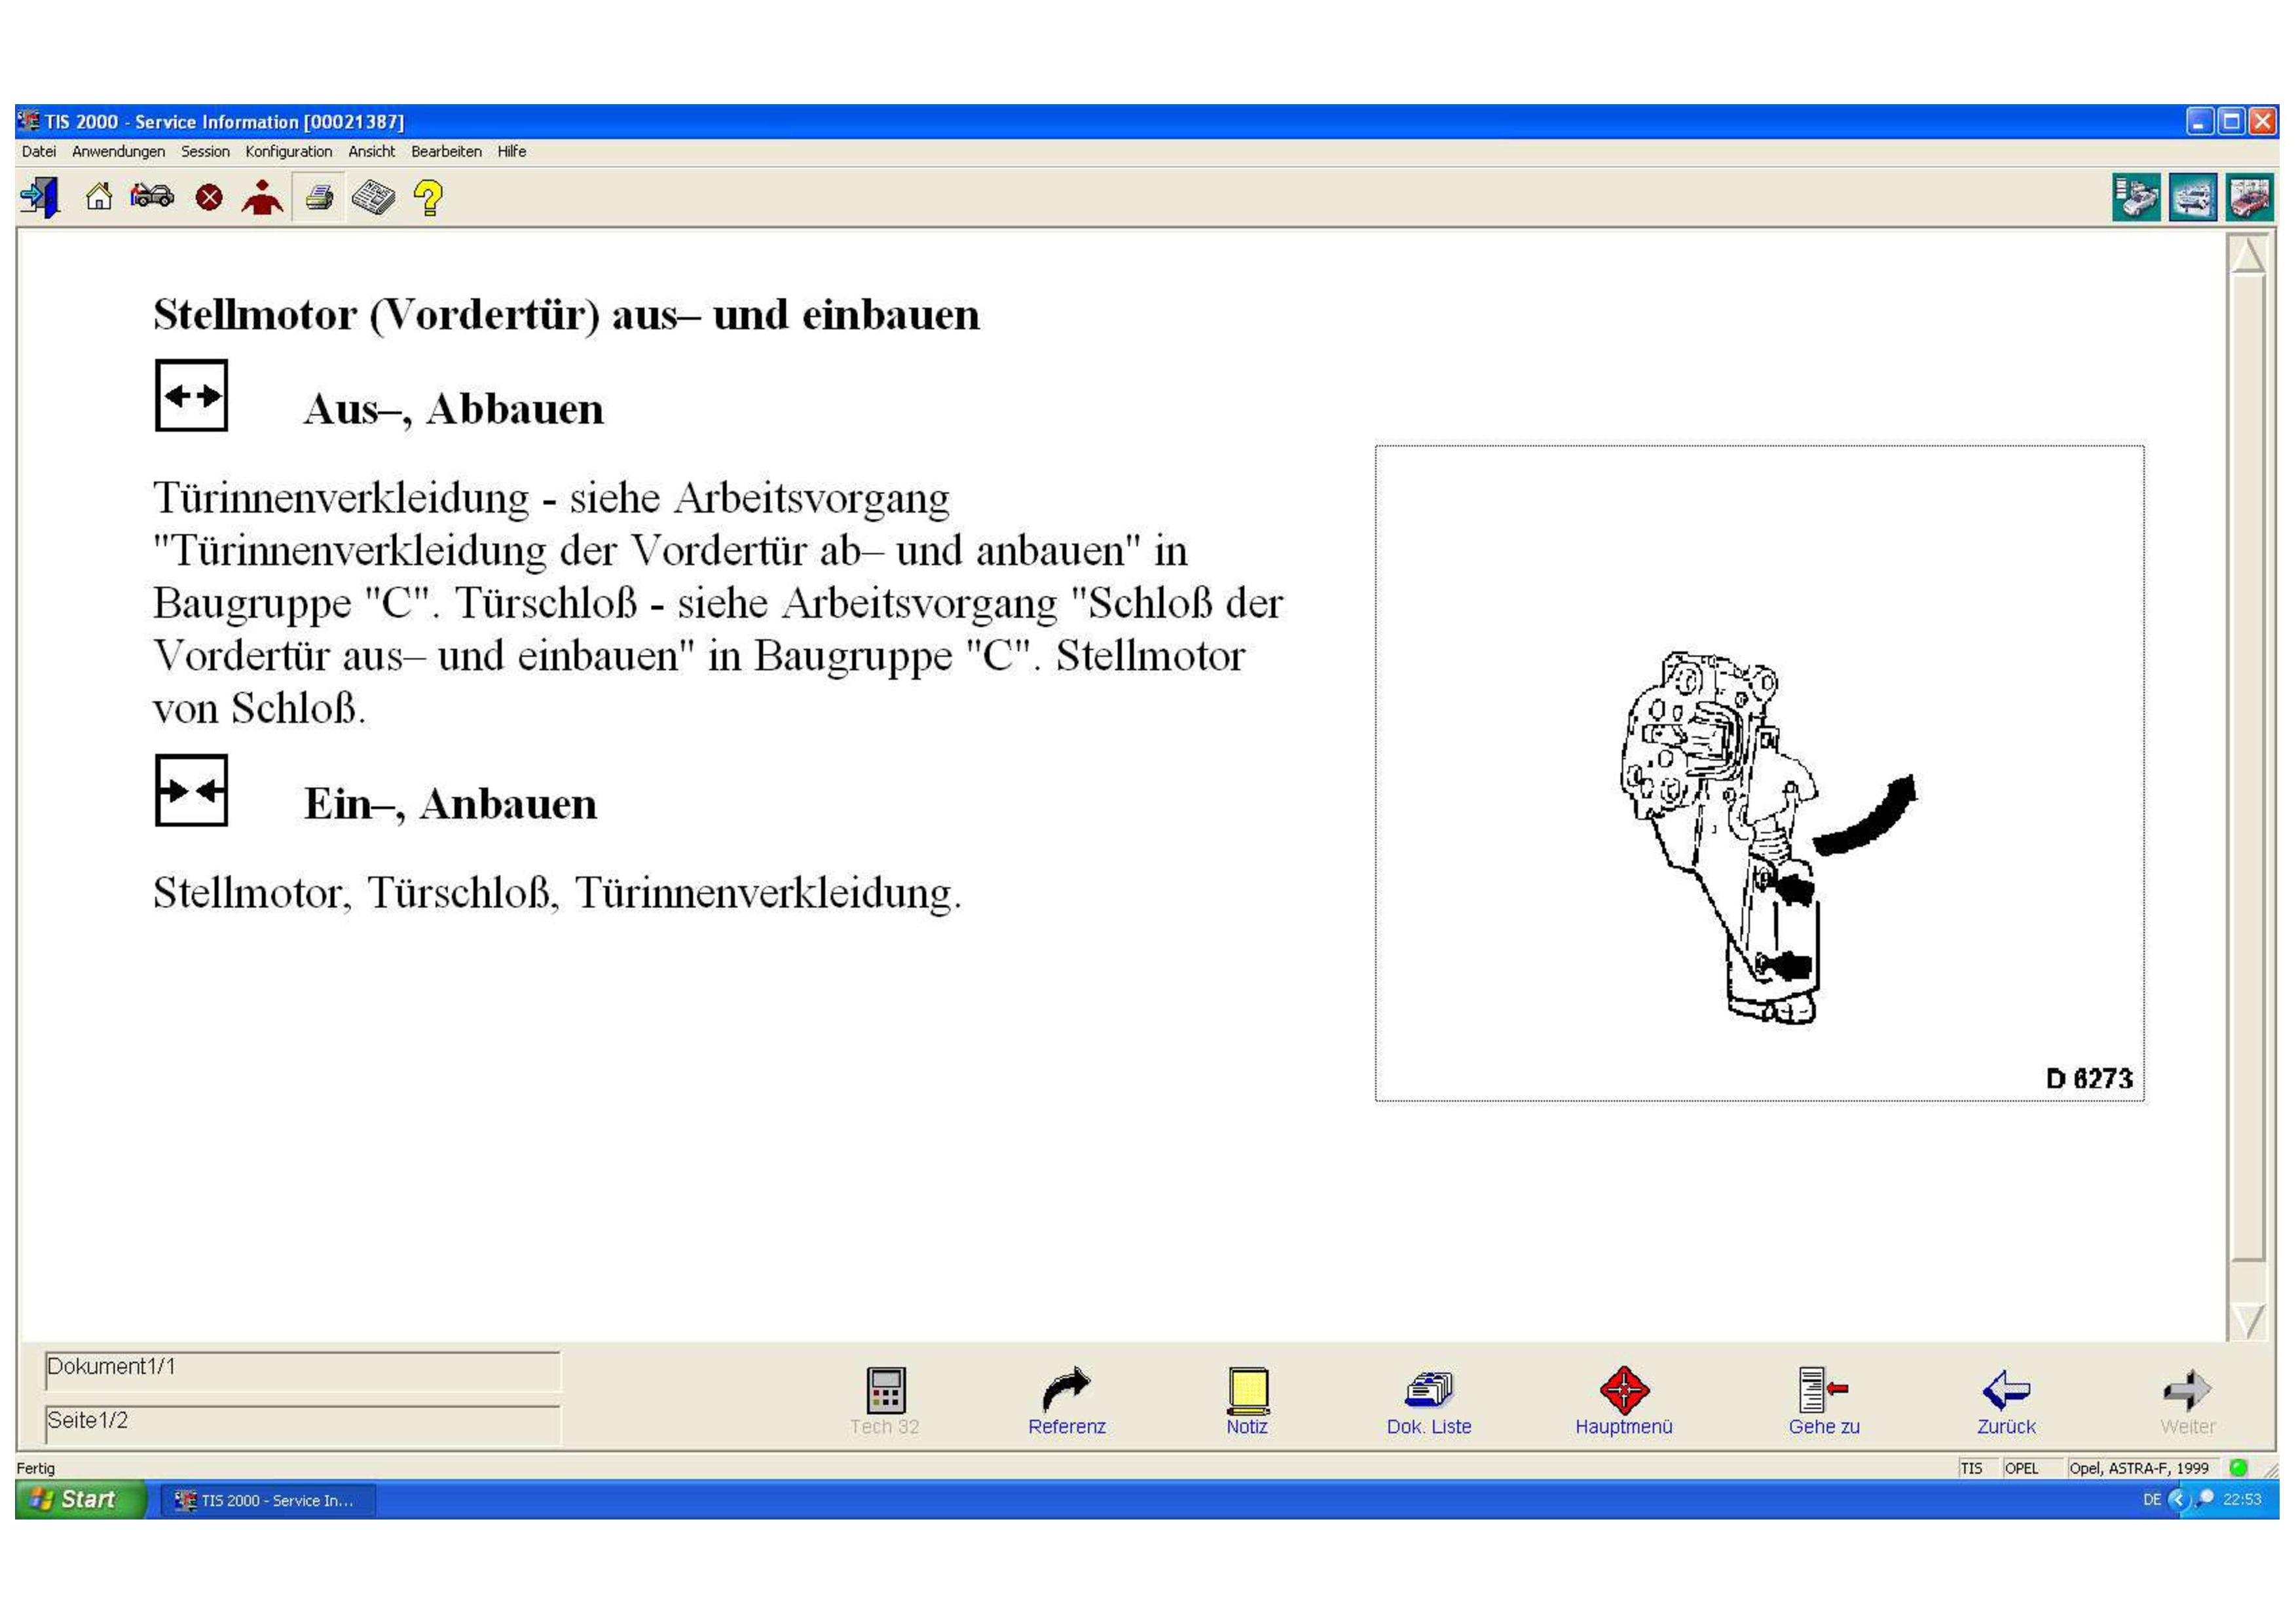This screenshot has width=2296, height=1623.
Task: Click the red circle X toolbar icon
Action: coord(209,198)
